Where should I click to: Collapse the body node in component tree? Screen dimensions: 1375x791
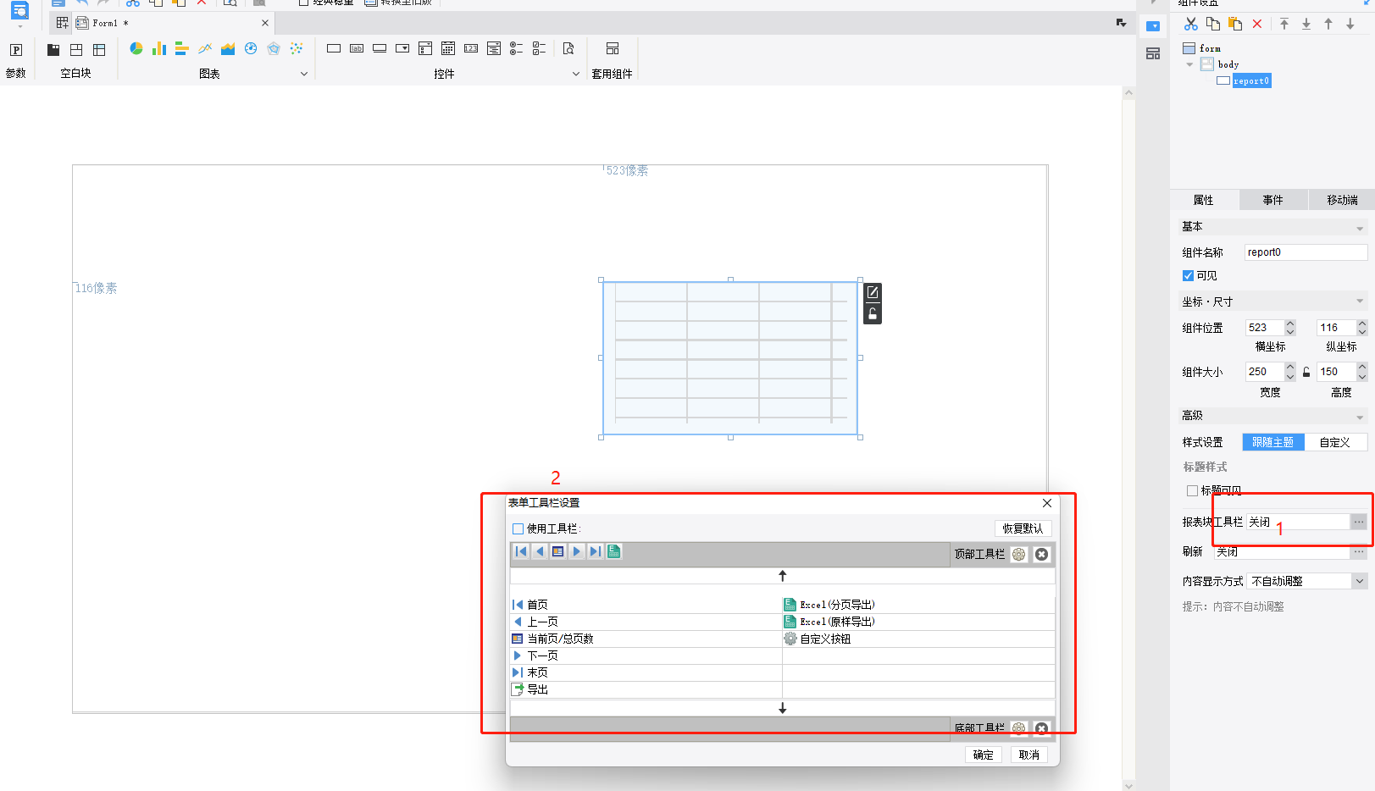(x=1189, y=64)
